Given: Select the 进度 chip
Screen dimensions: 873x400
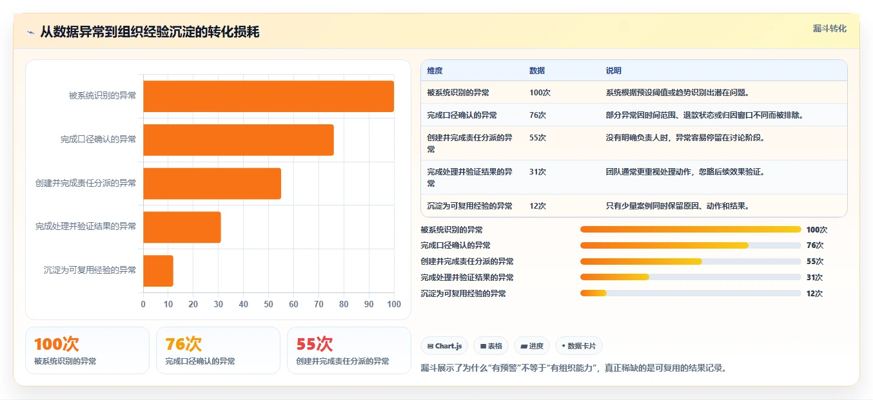Looking at the screenshot, I should (532, 346).
